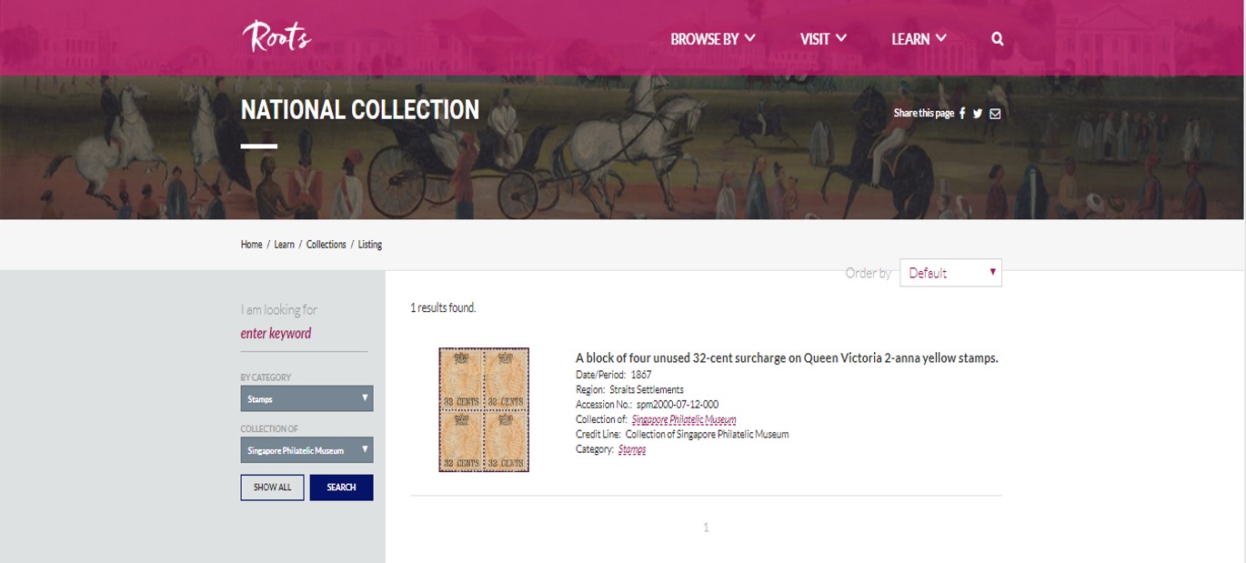Focus the enter keyword field
Screen dimensions: 1246x563
tap(304, 334)
